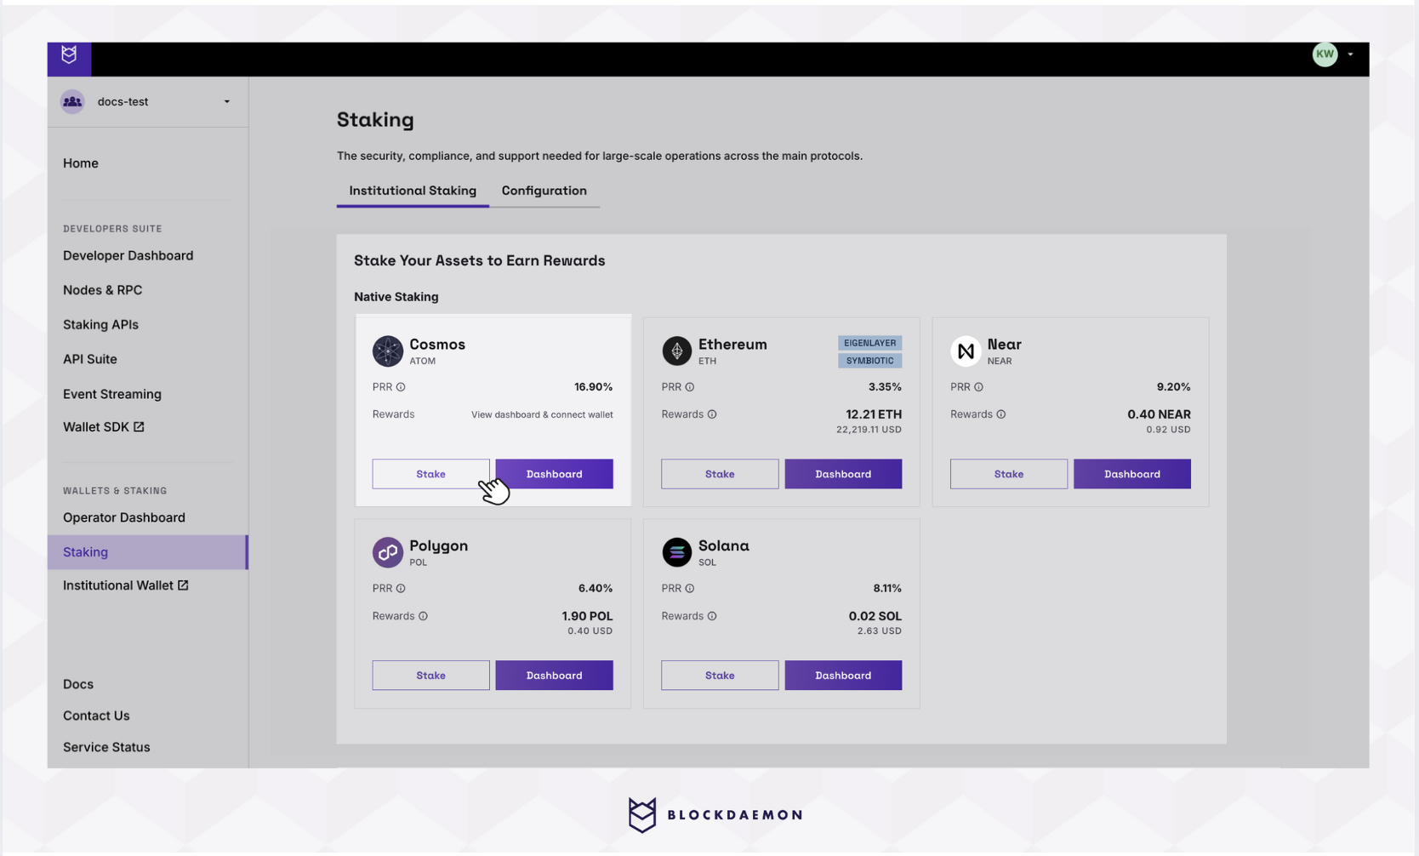
Task: Open Event Streaming page
Action: [112, 394]
